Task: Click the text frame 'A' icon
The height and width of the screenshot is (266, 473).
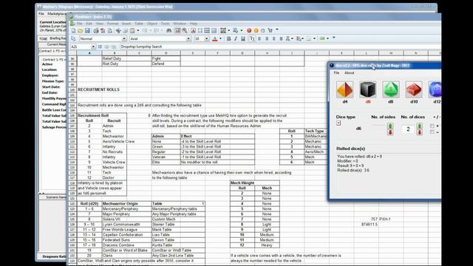Action: (193, 30)
